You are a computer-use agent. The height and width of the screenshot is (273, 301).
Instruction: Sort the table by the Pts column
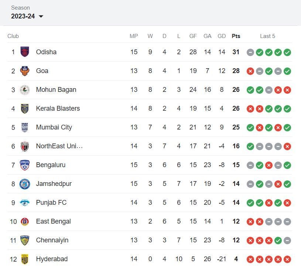click(x=236, y=36)
